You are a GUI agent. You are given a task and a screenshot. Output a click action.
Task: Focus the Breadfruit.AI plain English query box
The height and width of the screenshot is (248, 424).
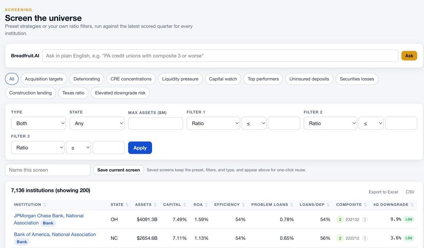click(220, 56)
